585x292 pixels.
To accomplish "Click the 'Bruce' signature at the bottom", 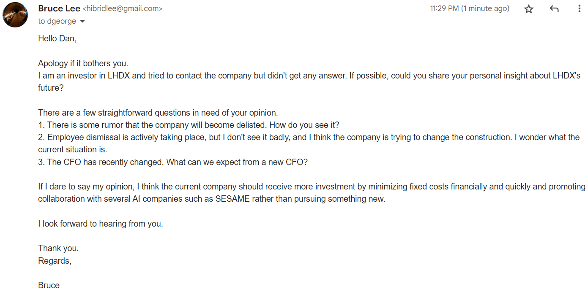I will (x=49, y=285).
